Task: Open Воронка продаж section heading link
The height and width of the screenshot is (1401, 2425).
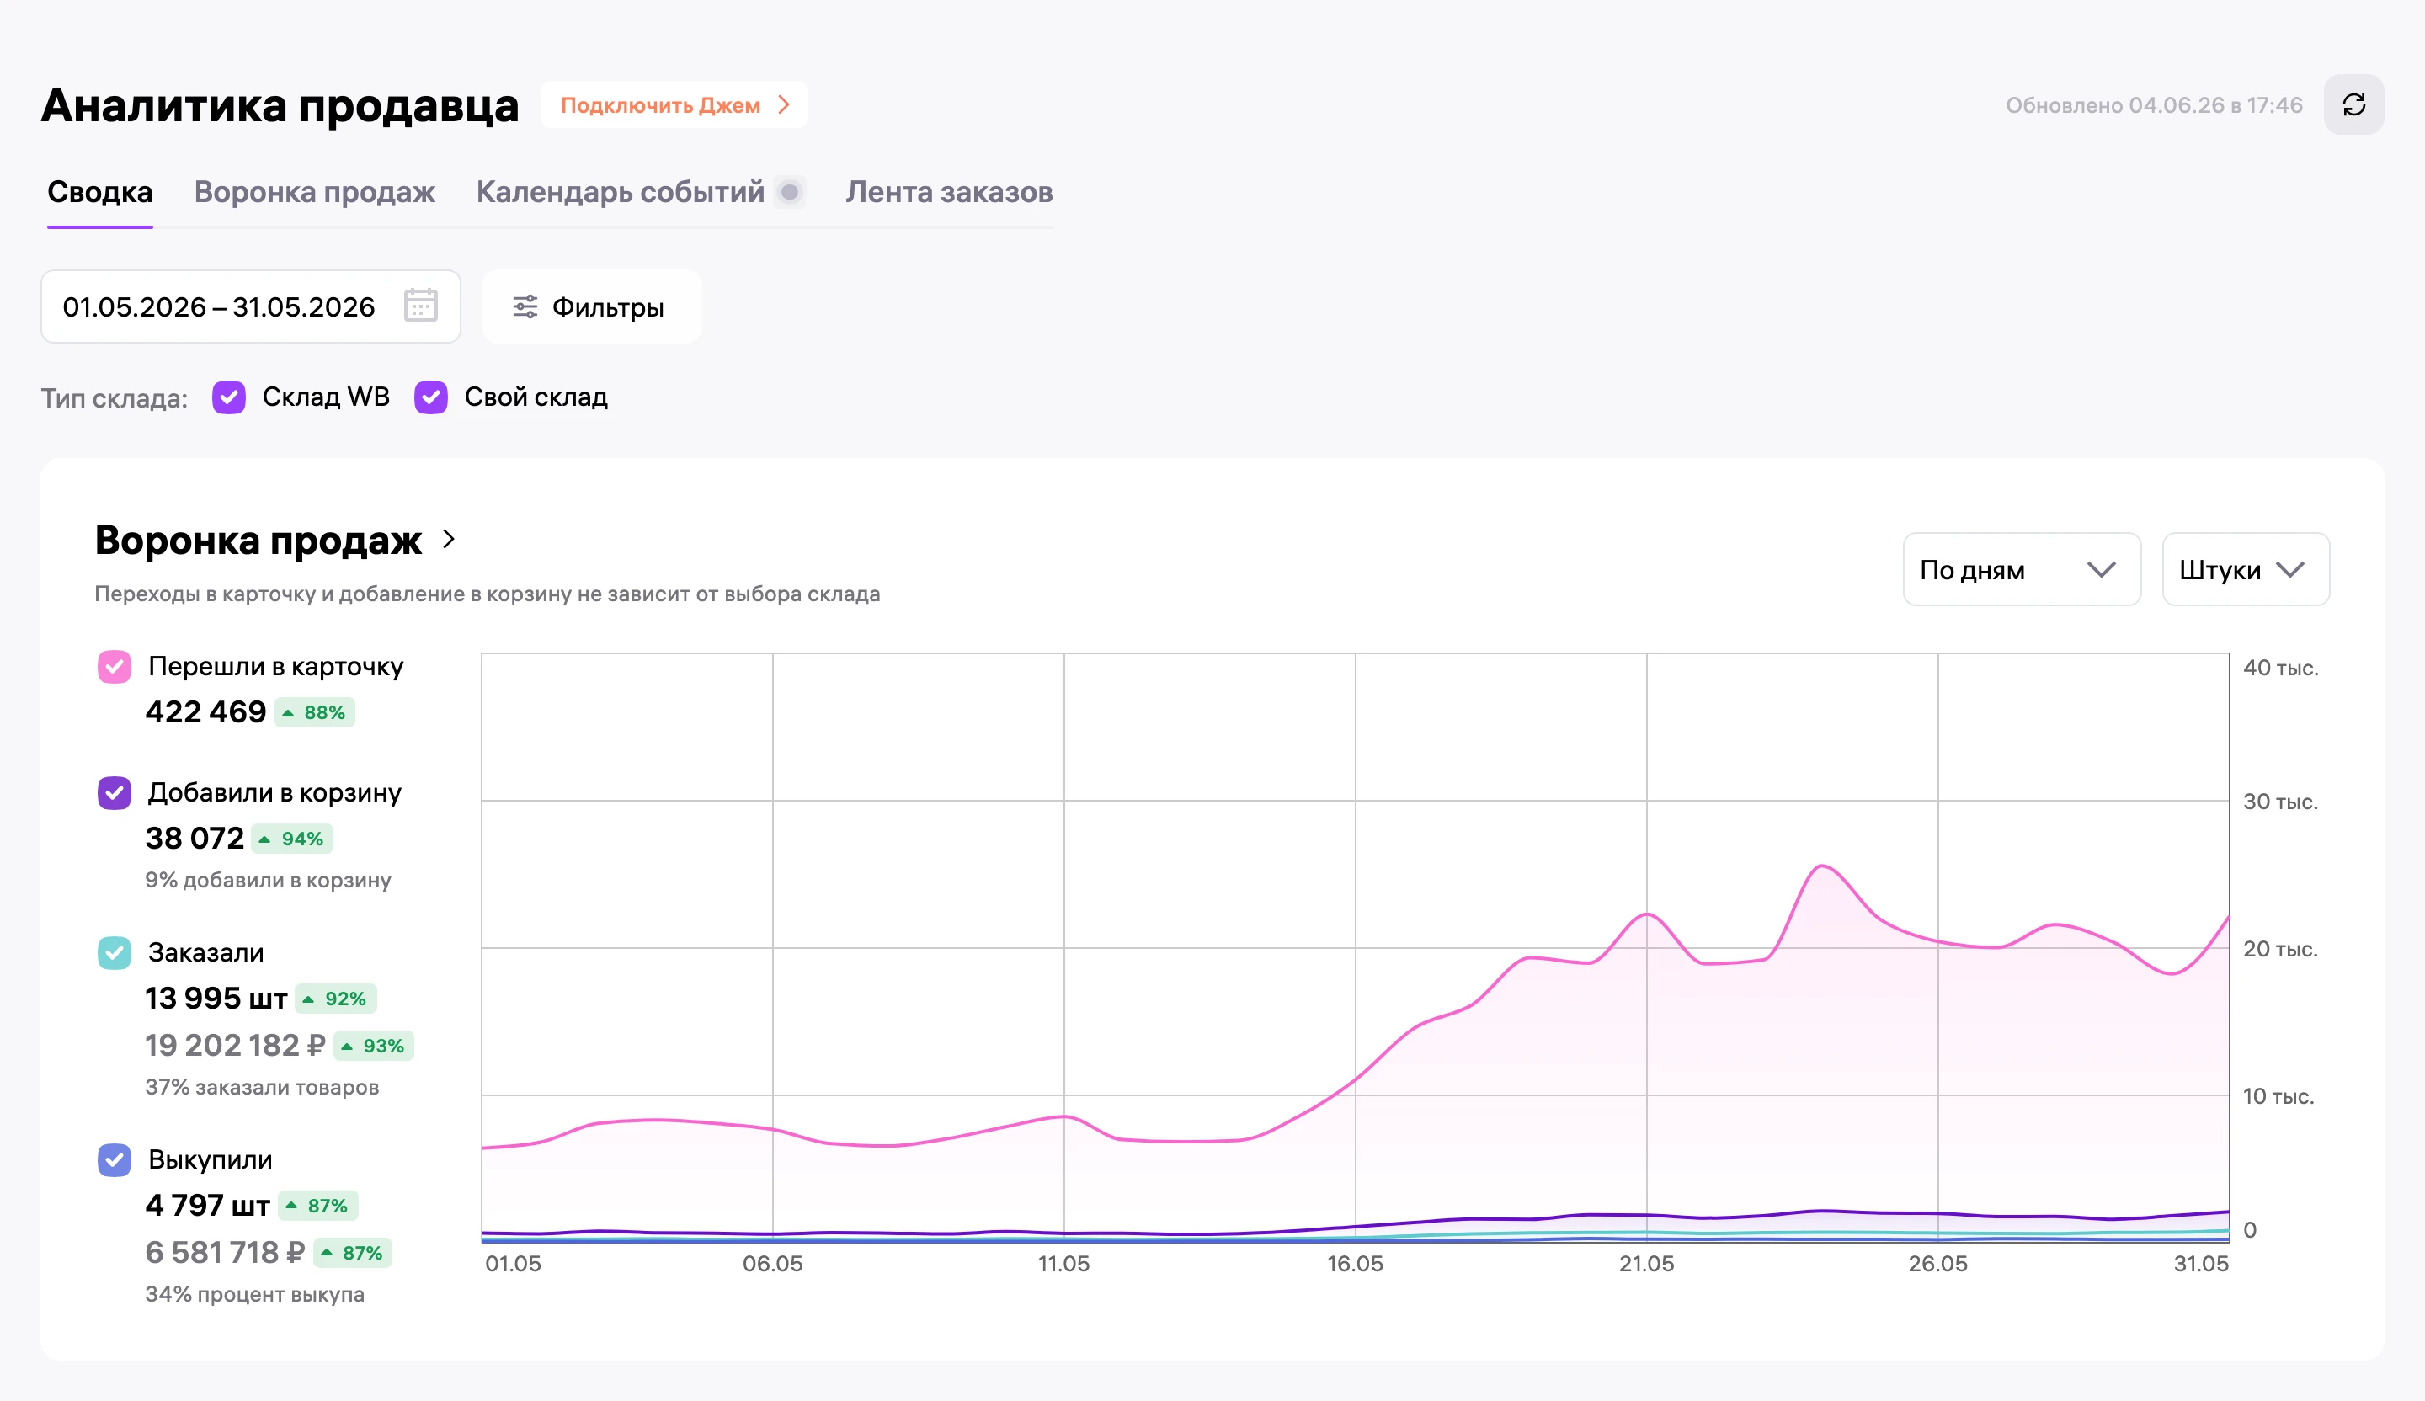Action: [258, 540]
